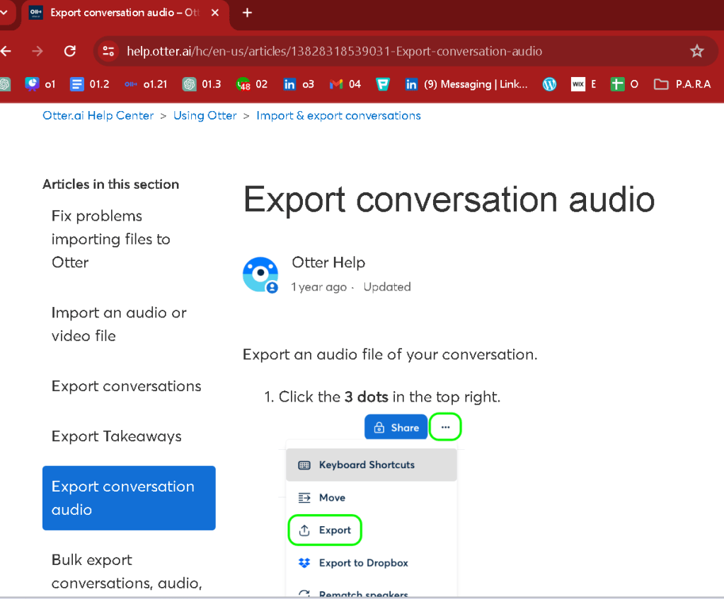Viewport: 724px width, 599px height.
Task: Open the o1 bookmark
Action: (40, 84)
